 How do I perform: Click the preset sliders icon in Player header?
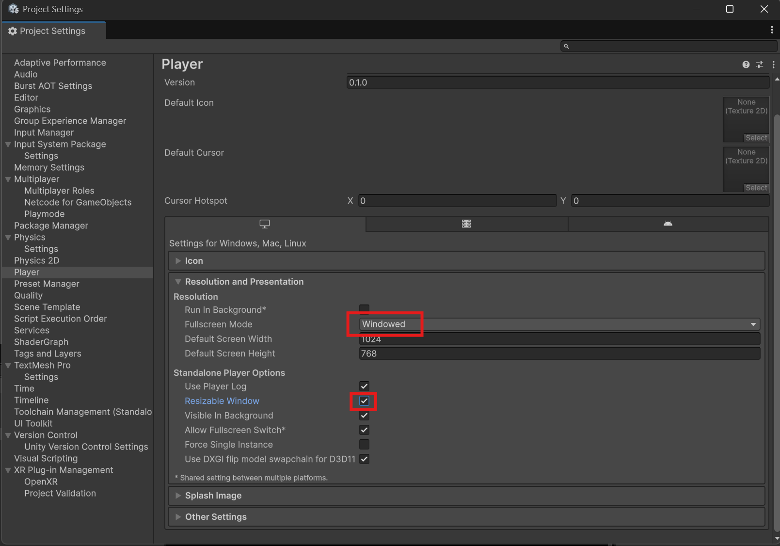[x=760, y=64]
